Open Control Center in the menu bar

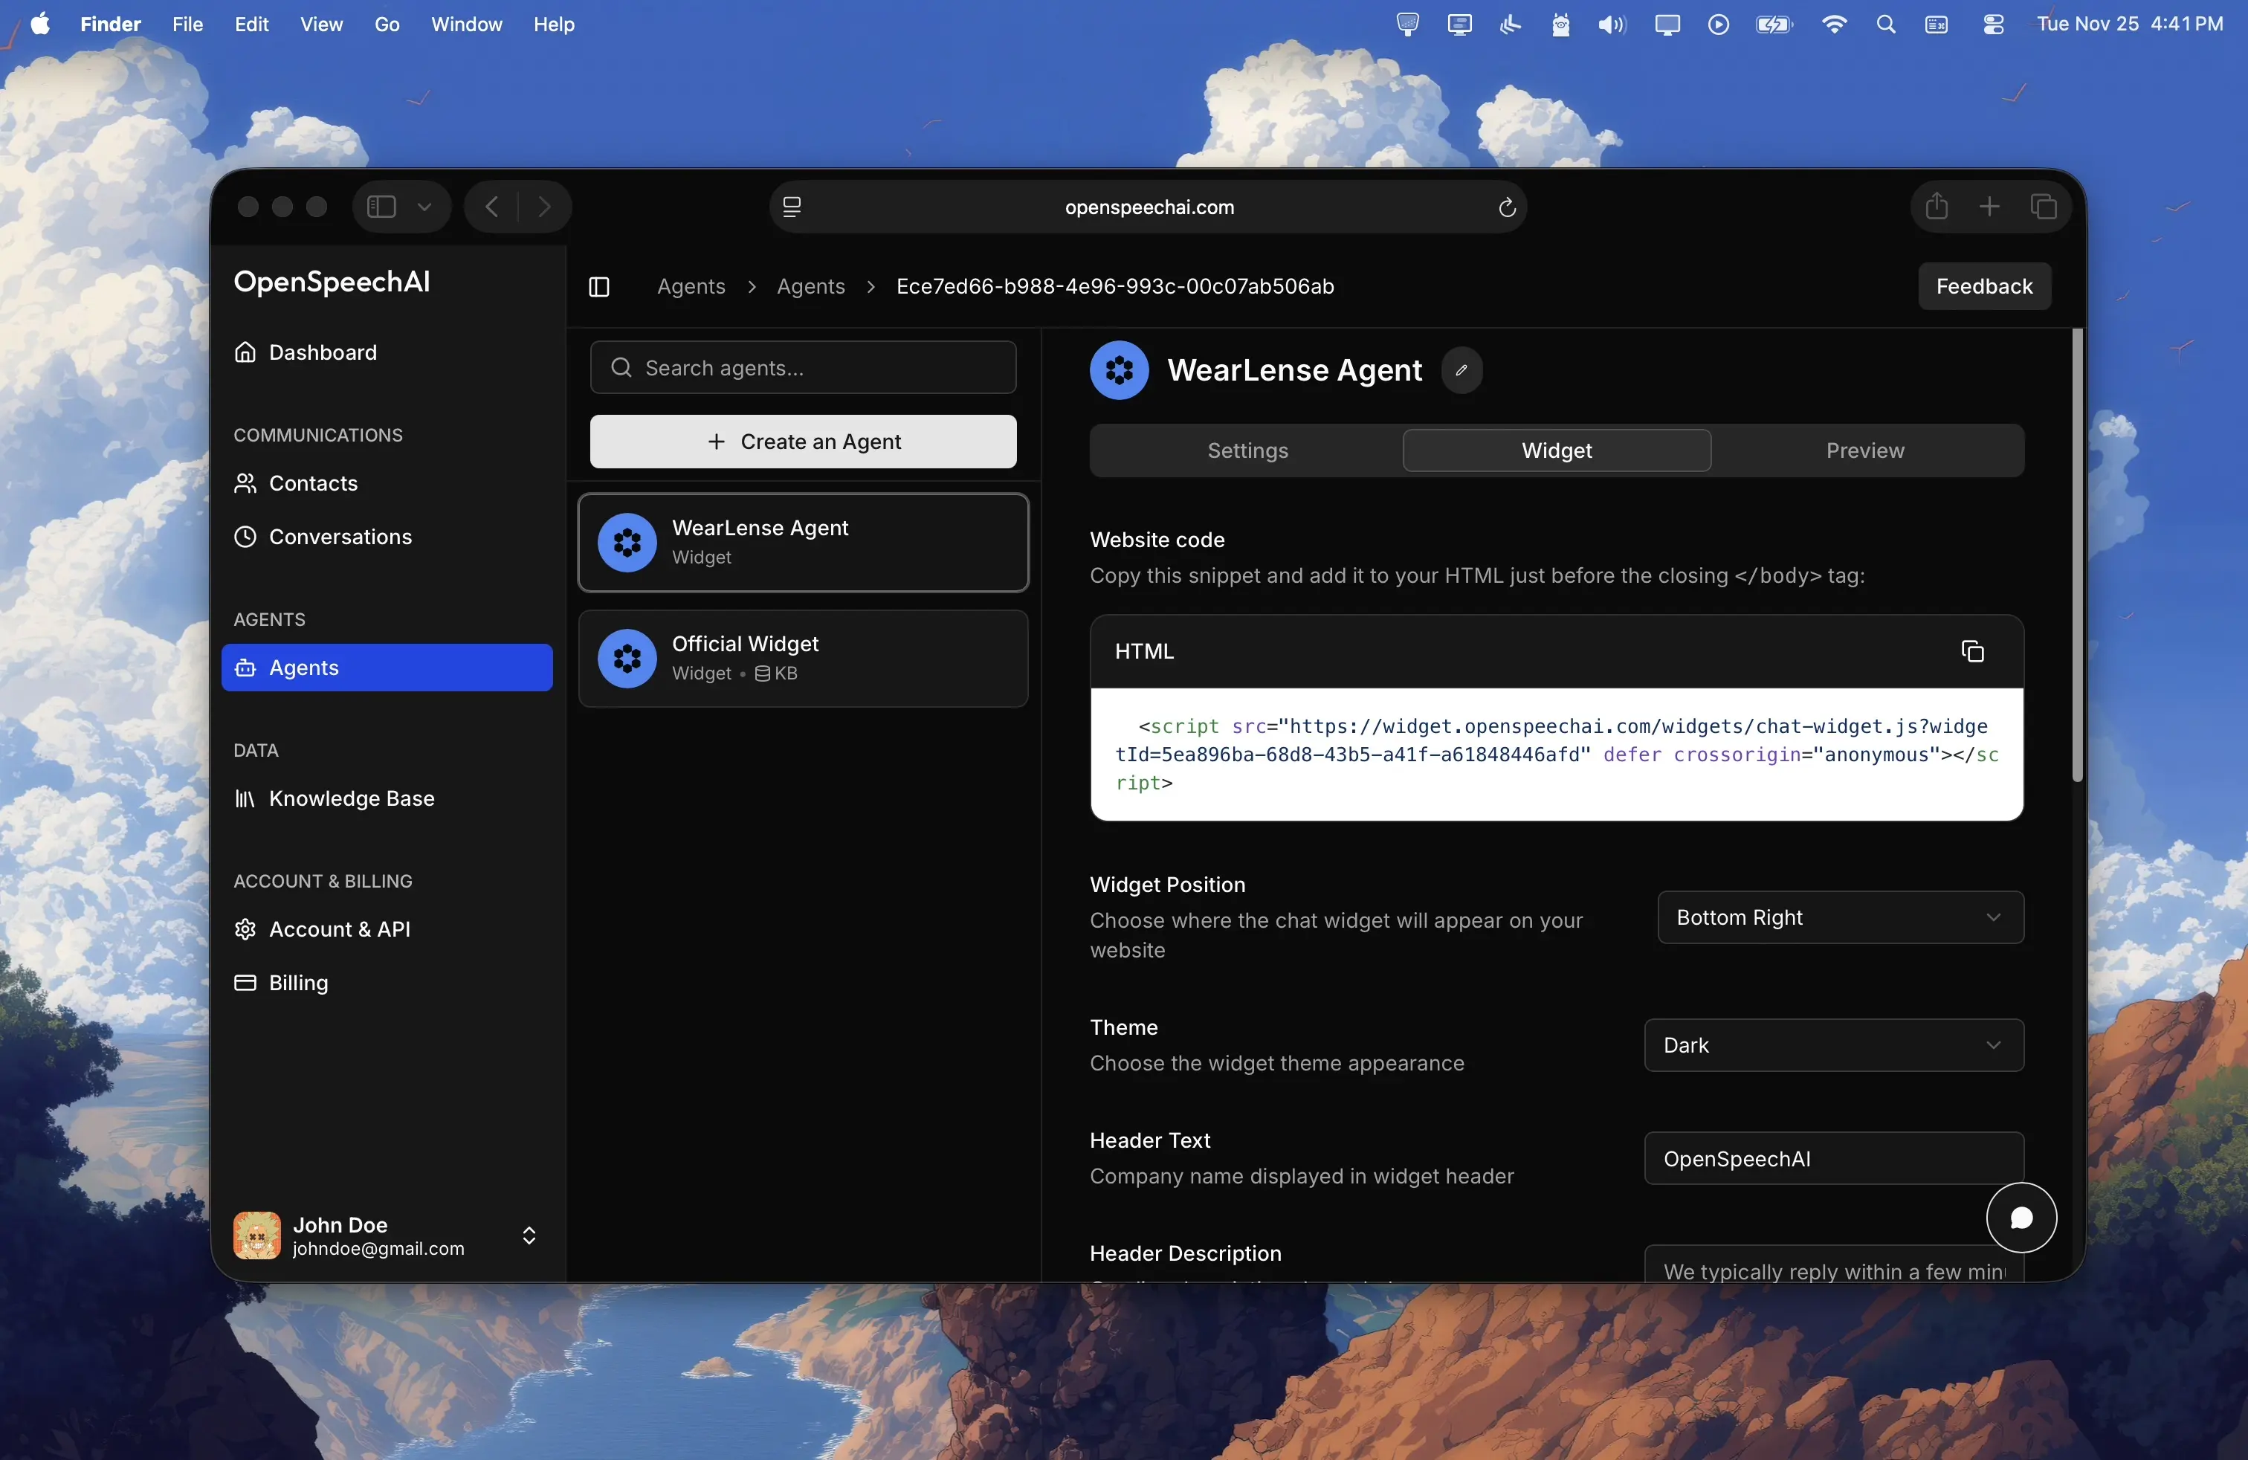1993,25
